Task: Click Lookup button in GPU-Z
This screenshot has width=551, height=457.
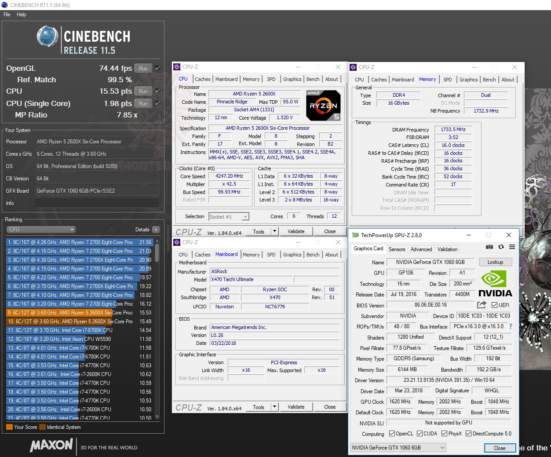Action: click(x=495, y=262)
